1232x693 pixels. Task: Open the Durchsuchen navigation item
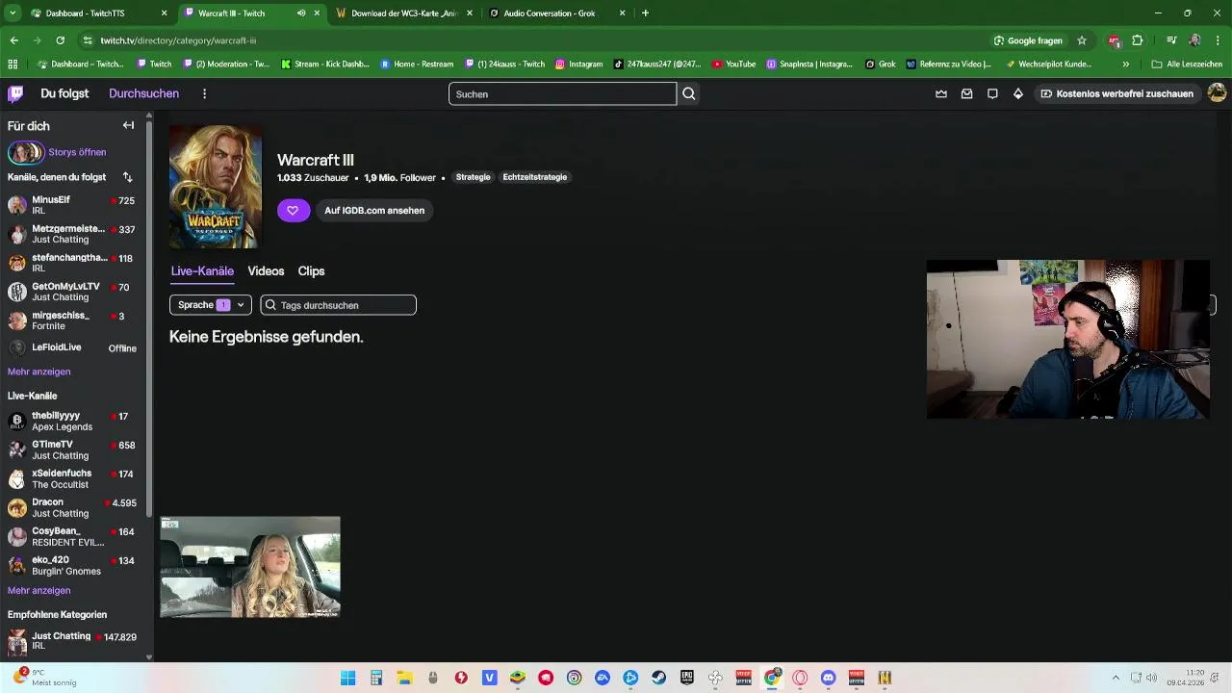click(x=143, y=93)
